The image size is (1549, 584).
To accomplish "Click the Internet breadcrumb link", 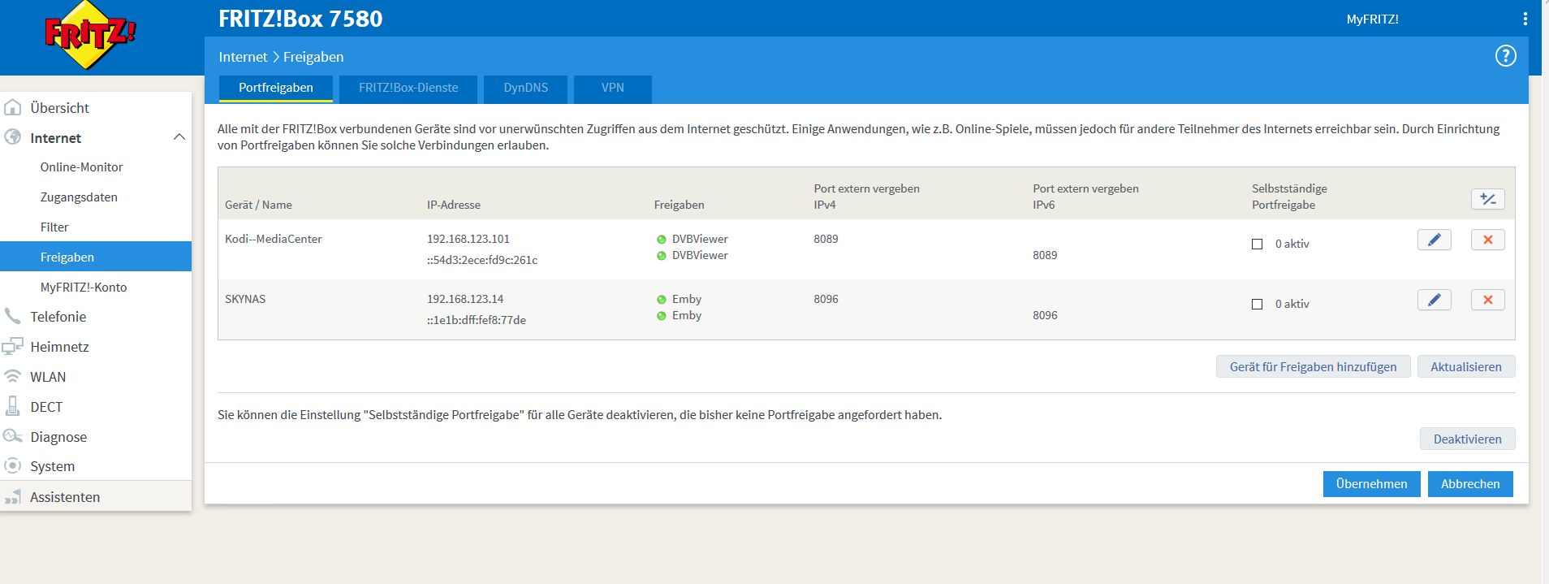I will 243,57.
